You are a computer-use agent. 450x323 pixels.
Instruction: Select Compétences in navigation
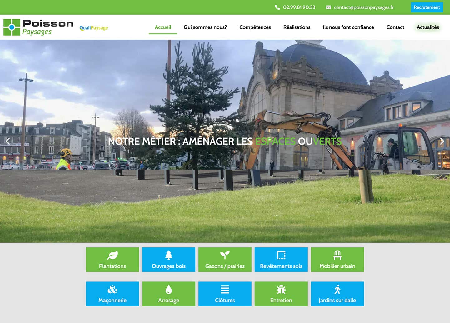click(x=255, y=27)
